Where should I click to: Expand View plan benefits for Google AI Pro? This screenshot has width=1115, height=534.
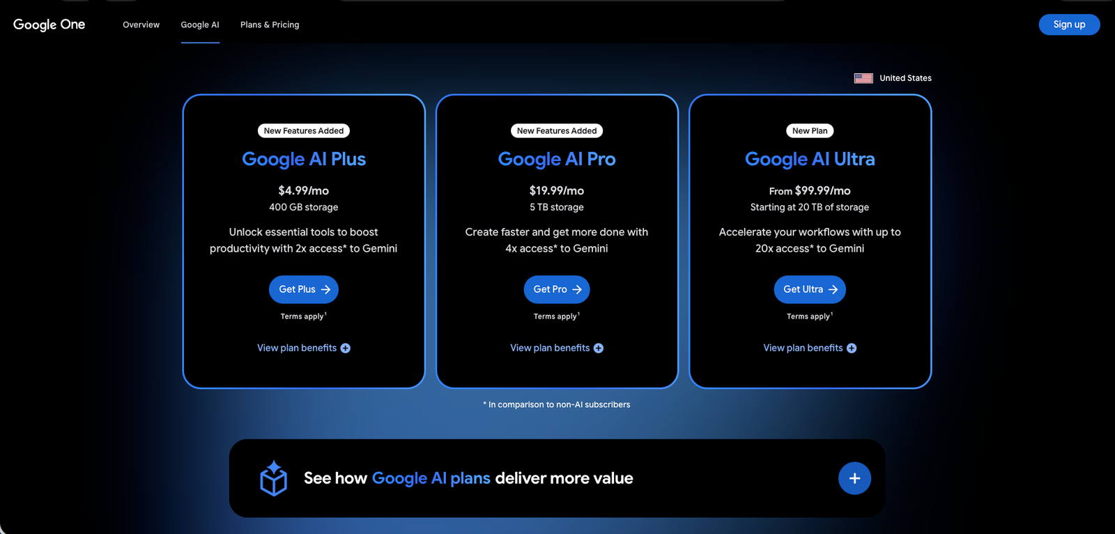(x=557, y=348)
